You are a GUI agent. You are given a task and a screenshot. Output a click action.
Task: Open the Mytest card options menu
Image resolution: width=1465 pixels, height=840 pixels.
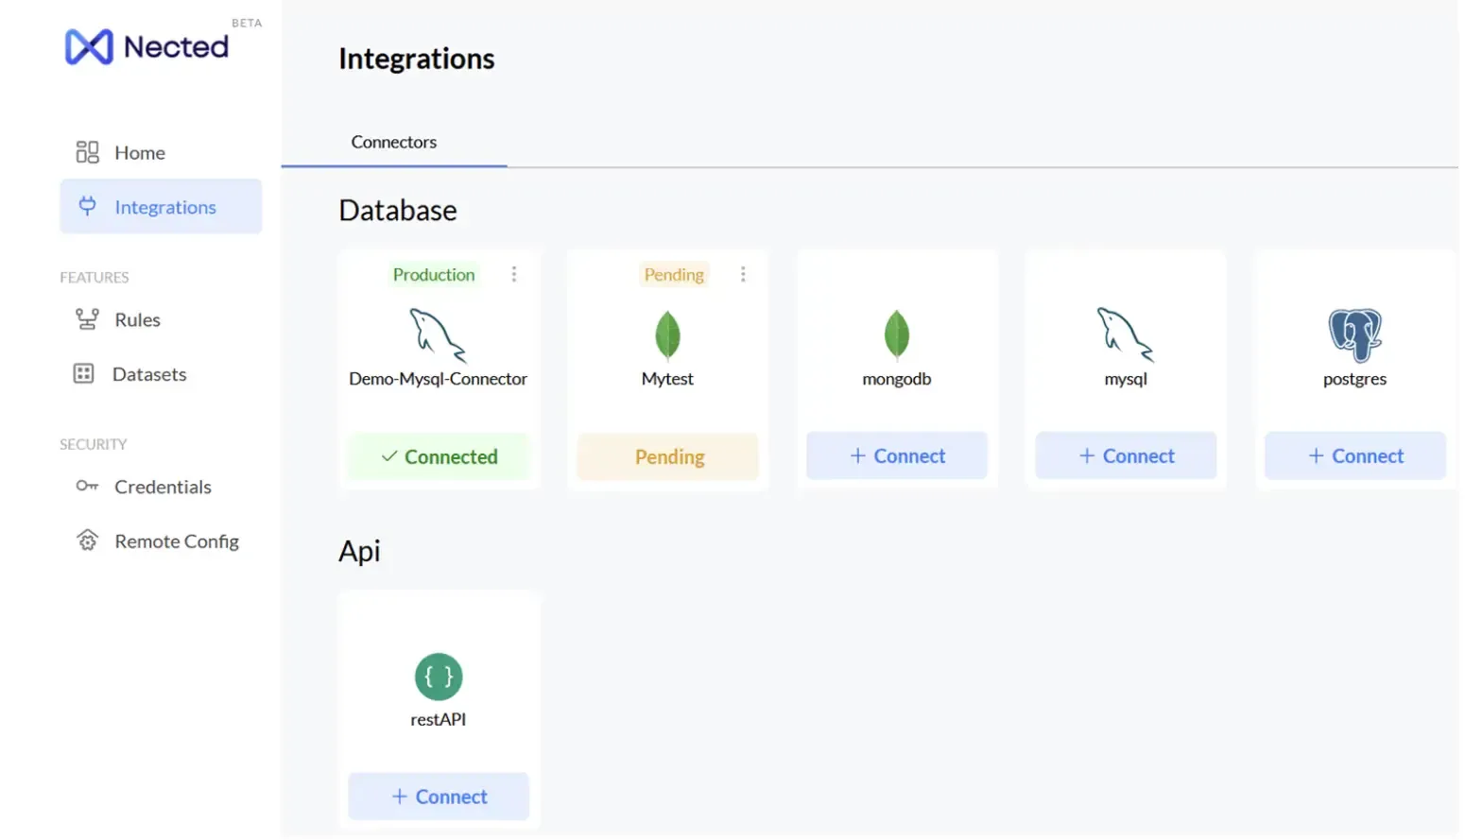point(744,274)
